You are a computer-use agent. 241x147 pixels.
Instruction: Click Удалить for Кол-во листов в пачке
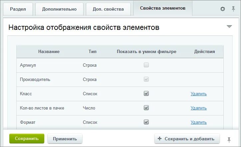point(199,108)
